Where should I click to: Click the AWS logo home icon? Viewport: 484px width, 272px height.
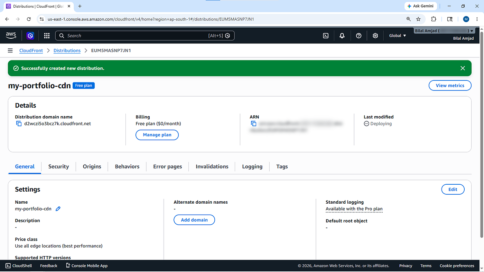click(11, 35)
